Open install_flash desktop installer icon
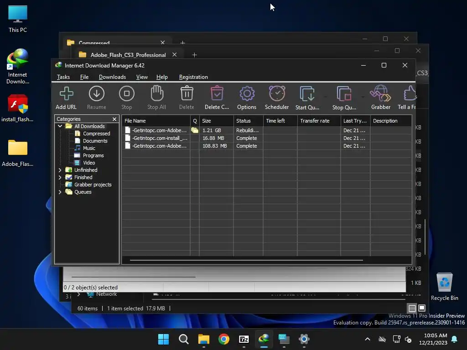This screenshot has height=350, width=467. point(18,108)
